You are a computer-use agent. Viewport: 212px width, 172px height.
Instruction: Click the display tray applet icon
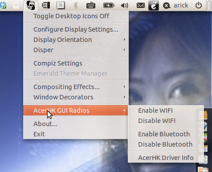[31, 5]
